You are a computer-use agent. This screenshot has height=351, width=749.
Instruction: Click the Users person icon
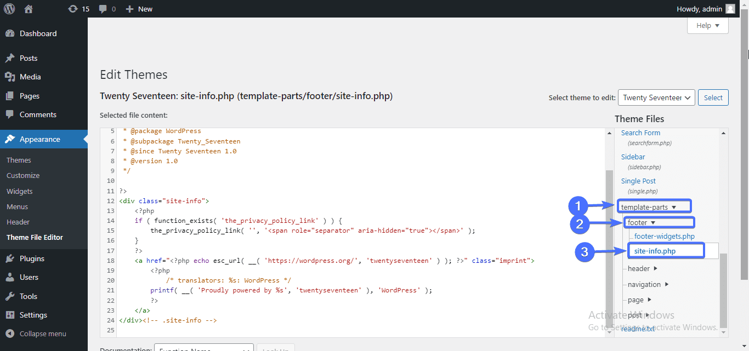coord(10,277)
